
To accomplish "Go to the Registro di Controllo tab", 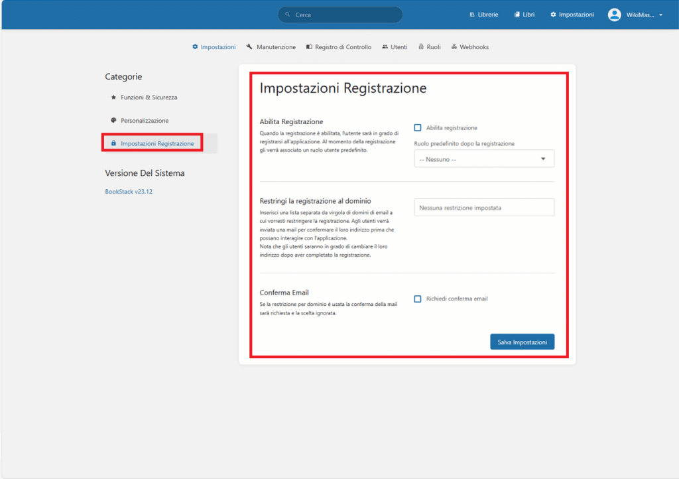I will (x=339, y=47).
